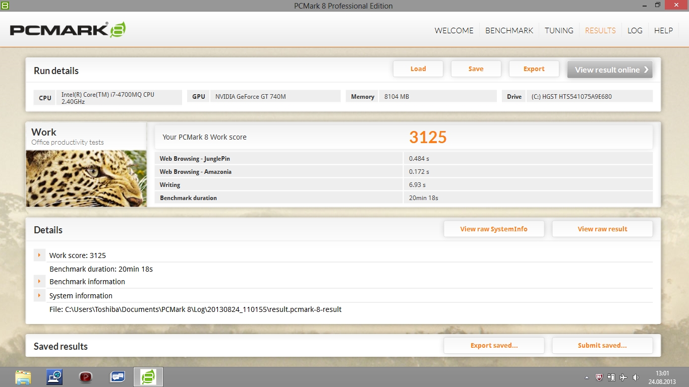Open the taskbar monitor-with-globe app
The width and height of the screenshot is (689, 387).
[54, 377]
